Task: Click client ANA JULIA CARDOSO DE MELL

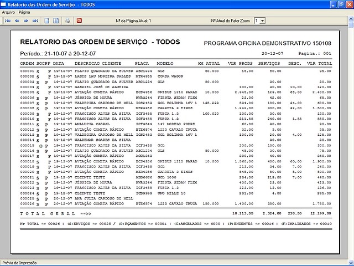Action: point(104,198)
